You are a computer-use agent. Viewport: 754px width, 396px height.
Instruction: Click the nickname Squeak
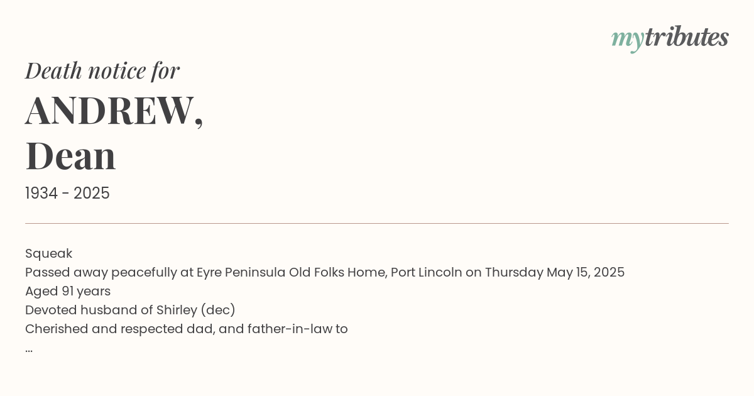[49, 254]
